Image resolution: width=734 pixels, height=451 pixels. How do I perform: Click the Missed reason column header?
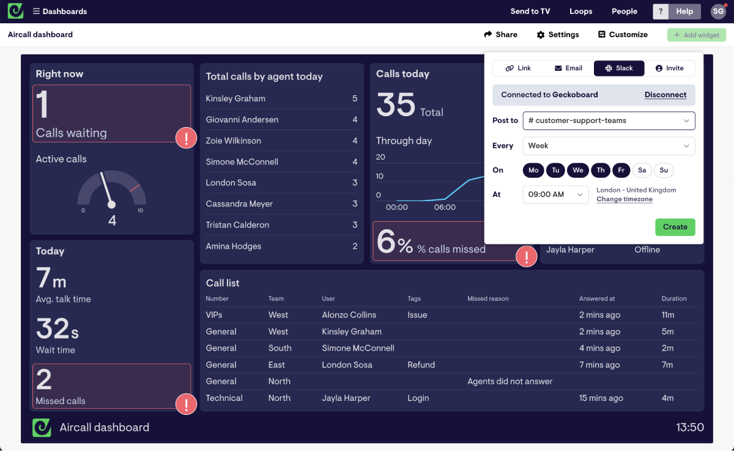488,299
